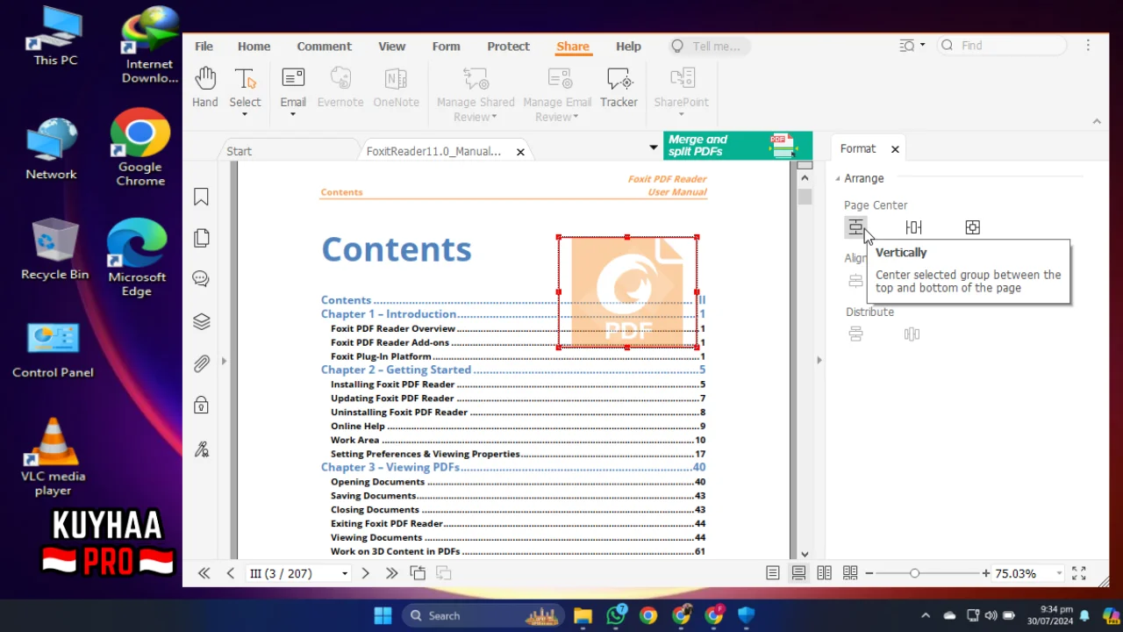Open the Attachments paperclip panel
This screenshot has width=1123, height=632.
click(x=202, y=363)
